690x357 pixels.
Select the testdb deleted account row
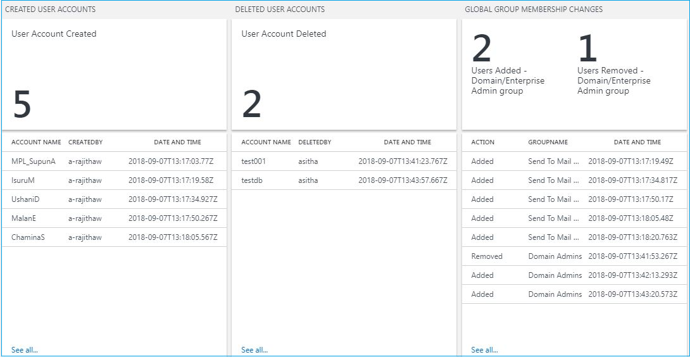344,180
